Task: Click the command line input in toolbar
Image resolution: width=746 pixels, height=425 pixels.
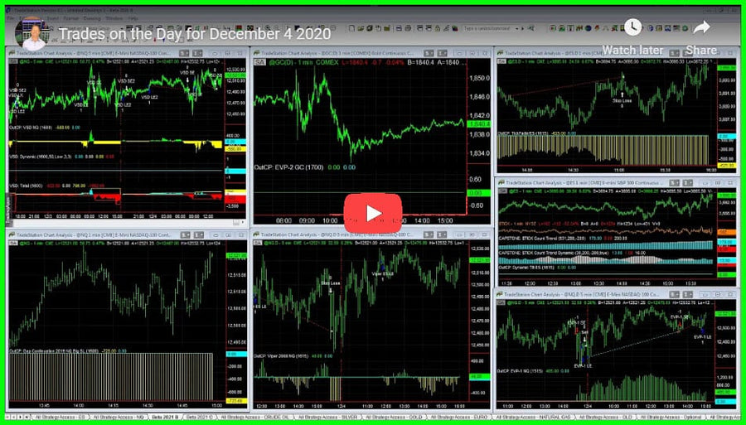Action: point(488,28)
